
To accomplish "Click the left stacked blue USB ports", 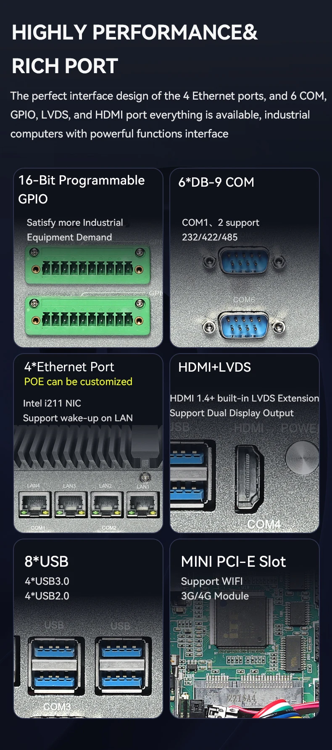I will point(56,665).
